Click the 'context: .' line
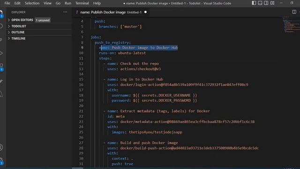 (x=122, y=159)
